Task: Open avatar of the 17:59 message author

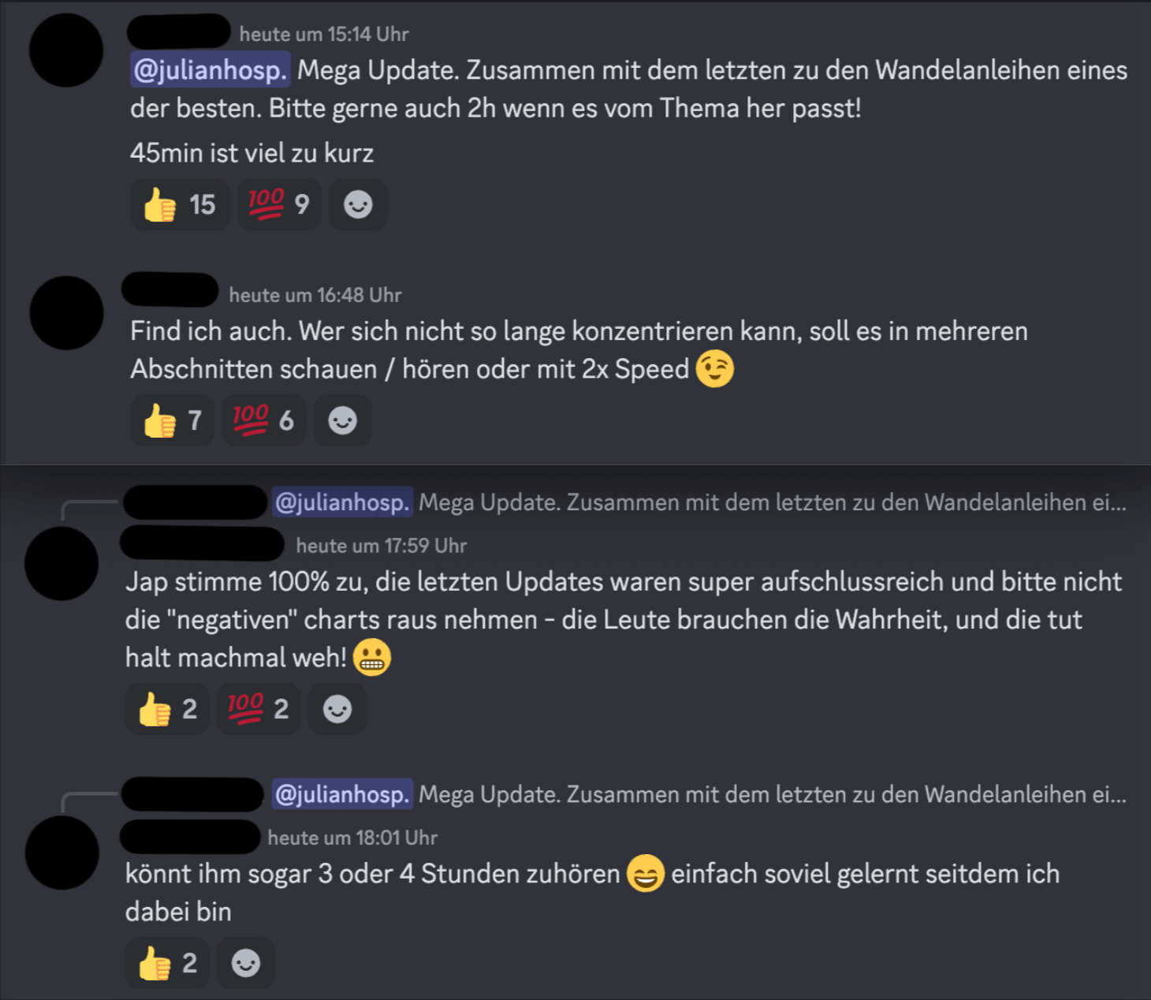Action: (x=61, y=564)
